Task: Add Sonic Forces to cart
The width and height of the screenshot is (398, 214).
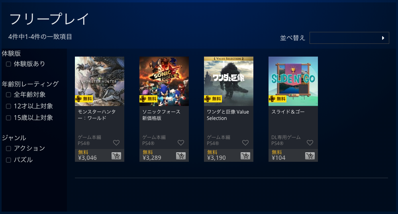Action: point(181,156)
